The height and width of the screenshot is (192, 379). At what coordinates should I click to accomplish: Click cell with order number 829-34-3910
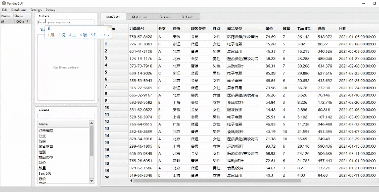(143, 139)
